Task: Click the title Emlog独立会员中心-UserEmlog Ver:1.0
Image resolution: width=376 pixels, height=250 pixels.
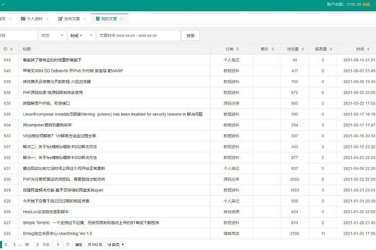Action: (x=58, y=233)
